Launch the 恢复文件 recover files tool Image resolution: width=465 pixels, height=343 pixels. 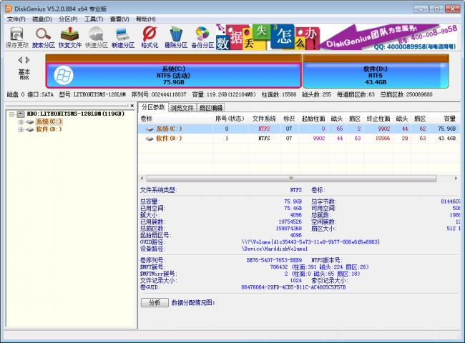(69, 37)
